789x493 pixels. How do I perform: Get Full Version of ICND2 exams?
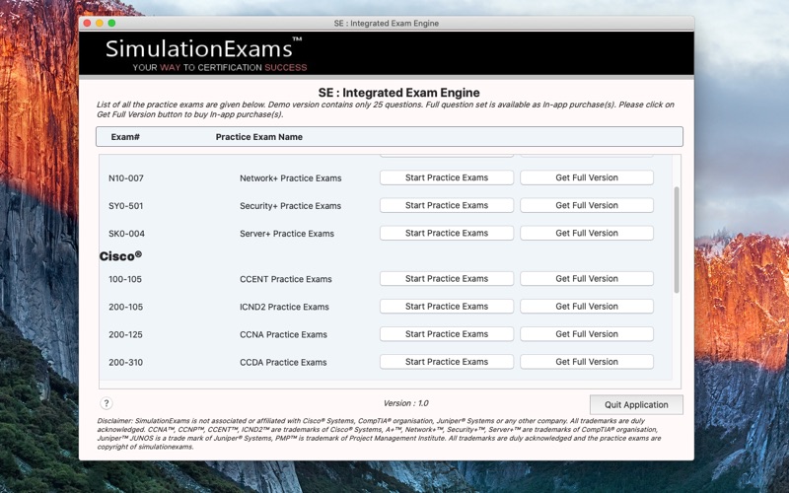587,307
